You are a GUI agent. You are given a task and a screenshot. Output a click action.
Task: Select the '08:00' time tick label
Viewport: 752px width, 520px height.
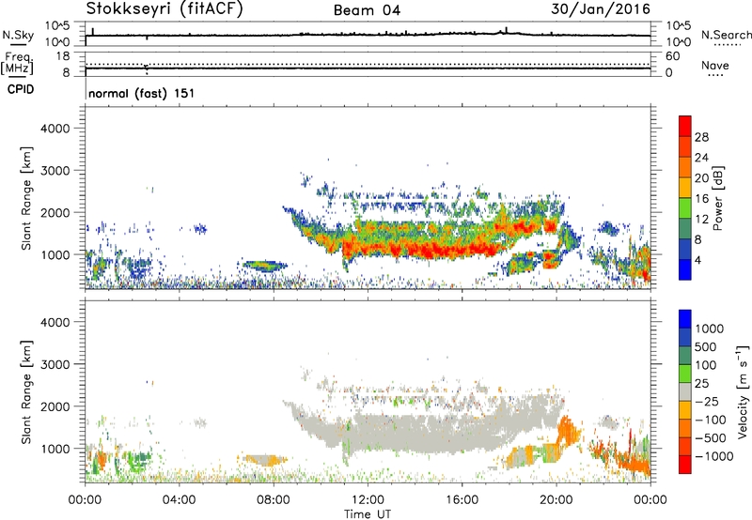[274, 500]
